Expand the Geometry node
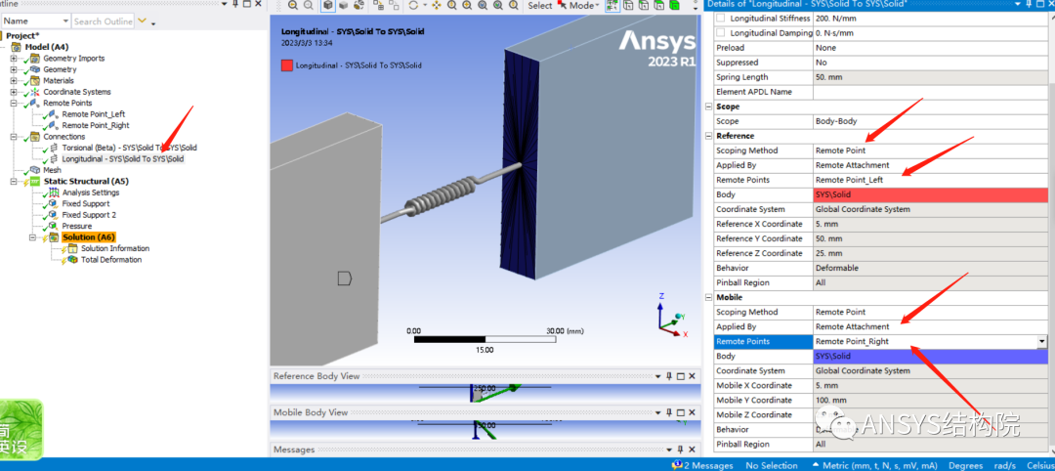This screenshot has height=471, width=1055. (13, 69)
